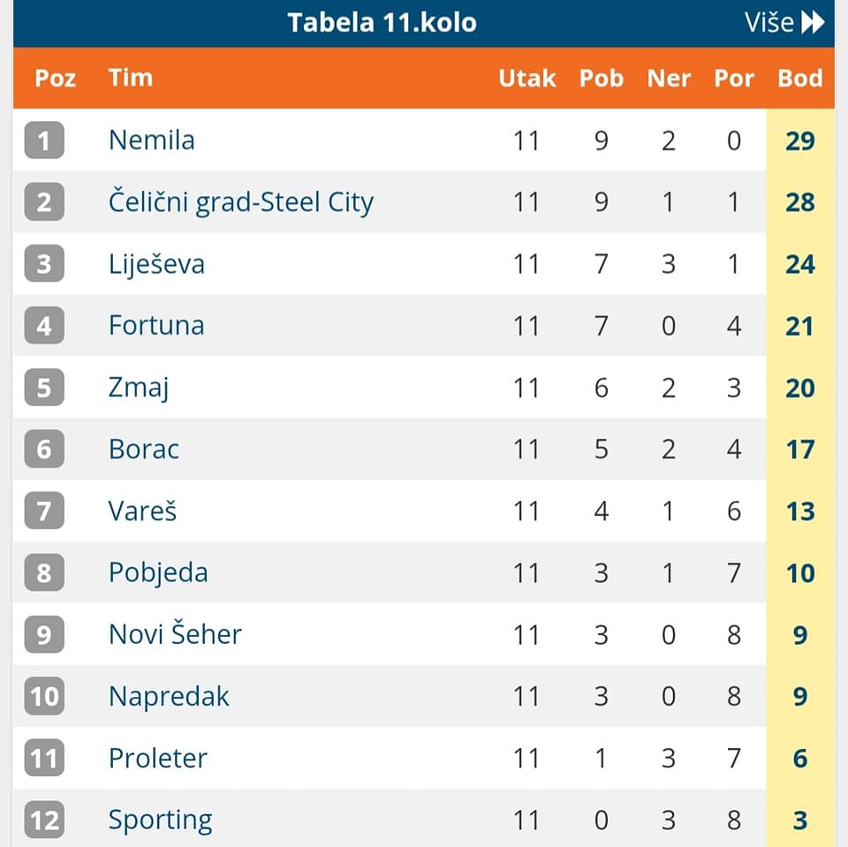The height and width of the screenshot is (847, 848).
Task: Select Sporting team in the table
Action: click(x=160, y=821)
